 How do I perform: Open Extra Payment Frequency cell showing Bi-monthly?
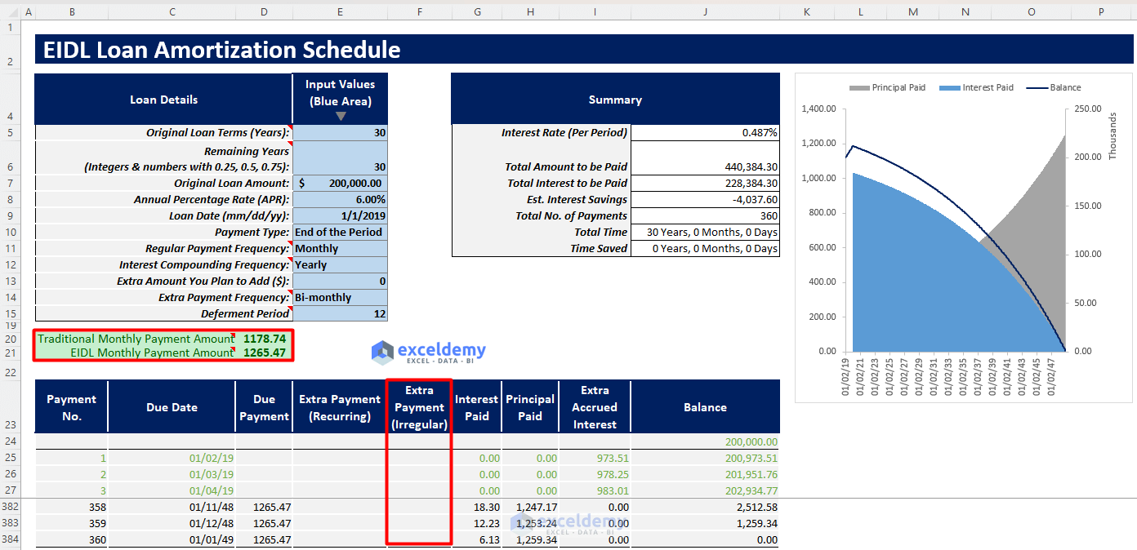tap(340, 298)
